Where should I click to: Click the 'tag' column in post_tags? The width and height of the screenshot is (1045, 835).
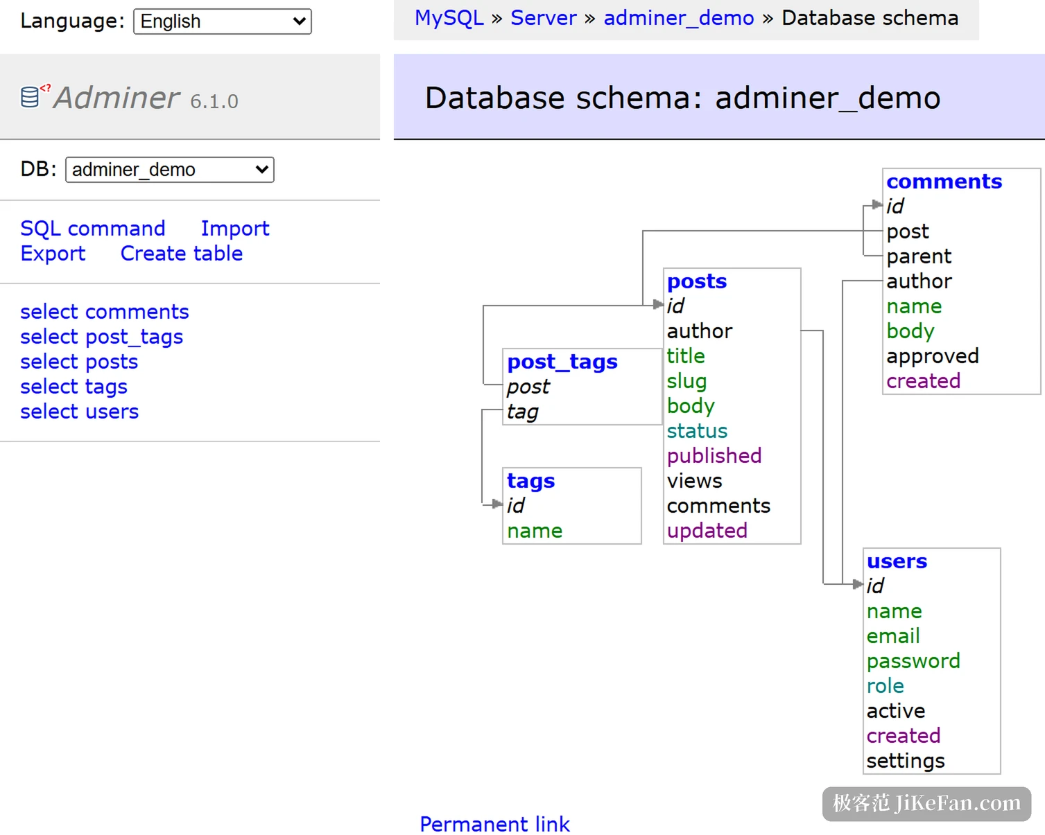point(522,412)
